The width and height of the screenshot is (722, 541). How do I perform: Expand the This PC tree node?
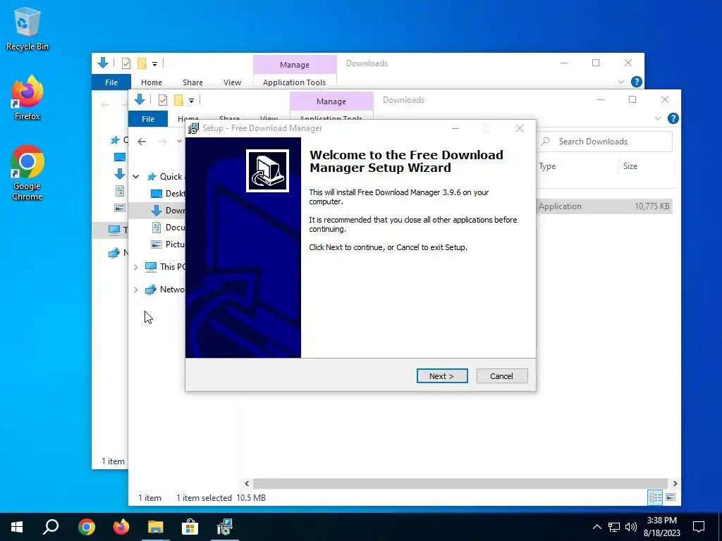tap(136, 267)
